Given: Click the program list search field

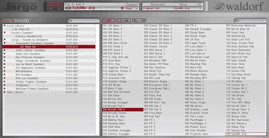Looking at the screenshot, I should 250,21.
